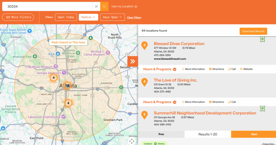
Task: Click Clear Filters link
Action: (x=134, y=18)
